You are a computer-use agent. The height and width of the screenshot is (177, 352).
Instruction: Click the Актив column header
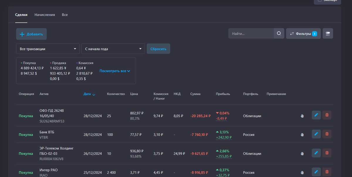pos(44,94)
